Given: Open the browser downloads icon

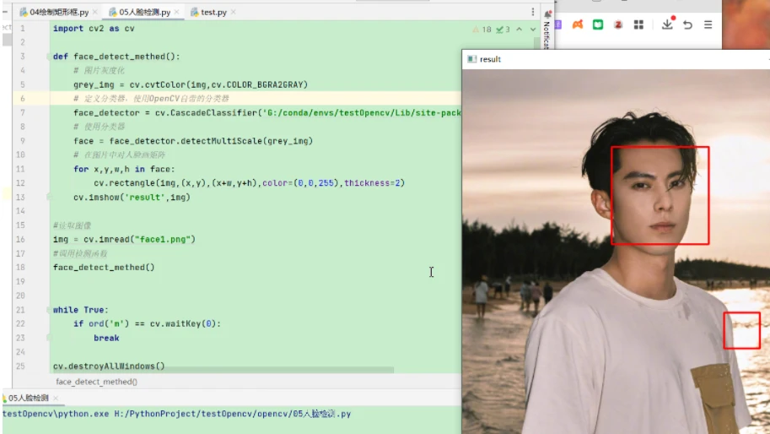Looking at the screenshot, I should 667,24.
